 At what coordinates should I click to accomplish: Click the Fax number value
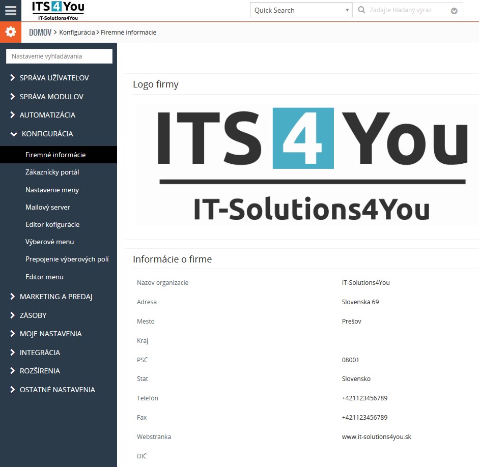point(364,417)
